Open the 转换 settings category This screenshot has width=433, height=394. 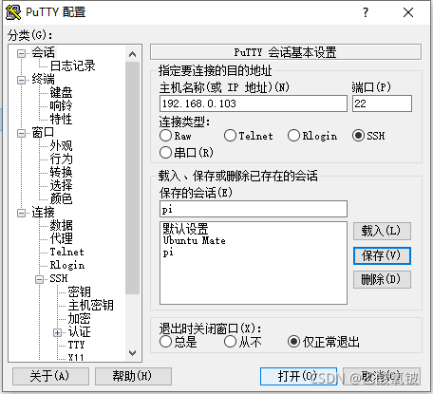(x=61, y=172)
